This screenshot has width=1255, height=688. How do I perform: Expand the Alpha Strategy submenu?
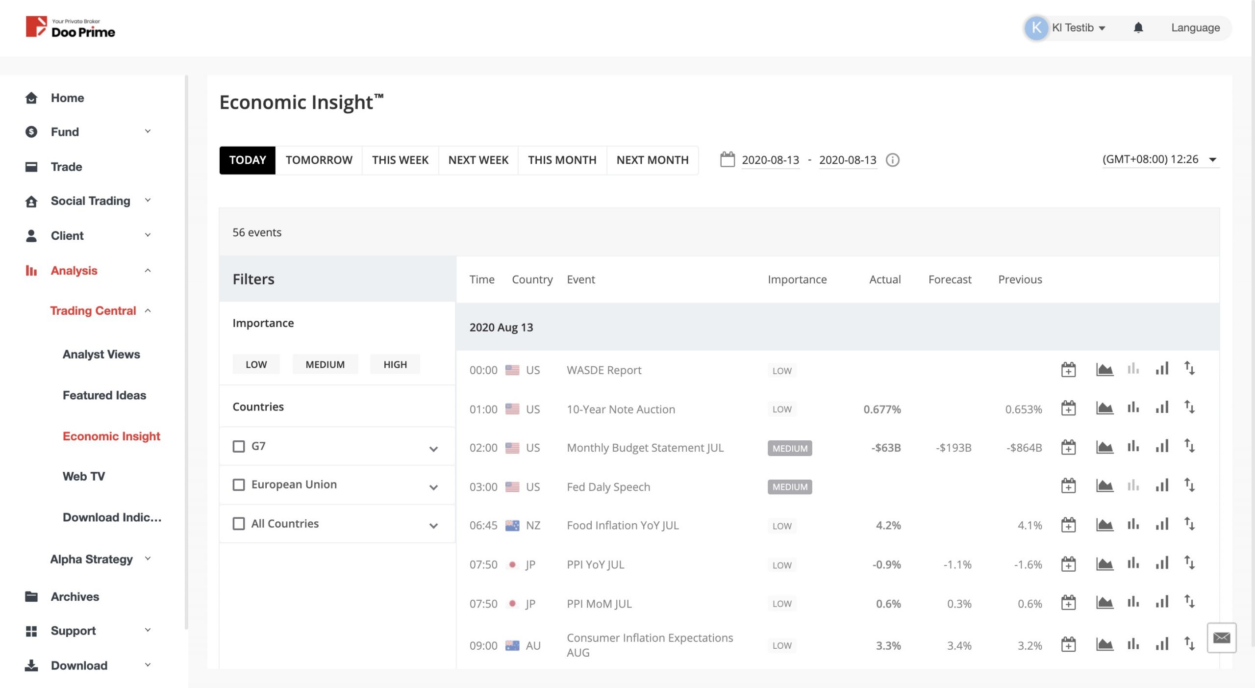(x=148, y=558)
